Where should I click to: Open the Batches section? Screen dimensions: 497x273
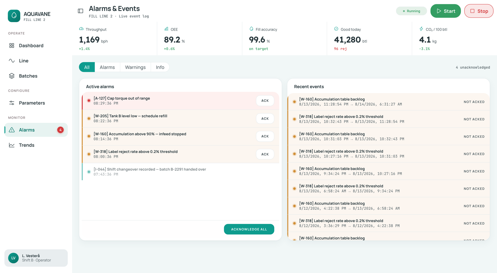(36, 76)
